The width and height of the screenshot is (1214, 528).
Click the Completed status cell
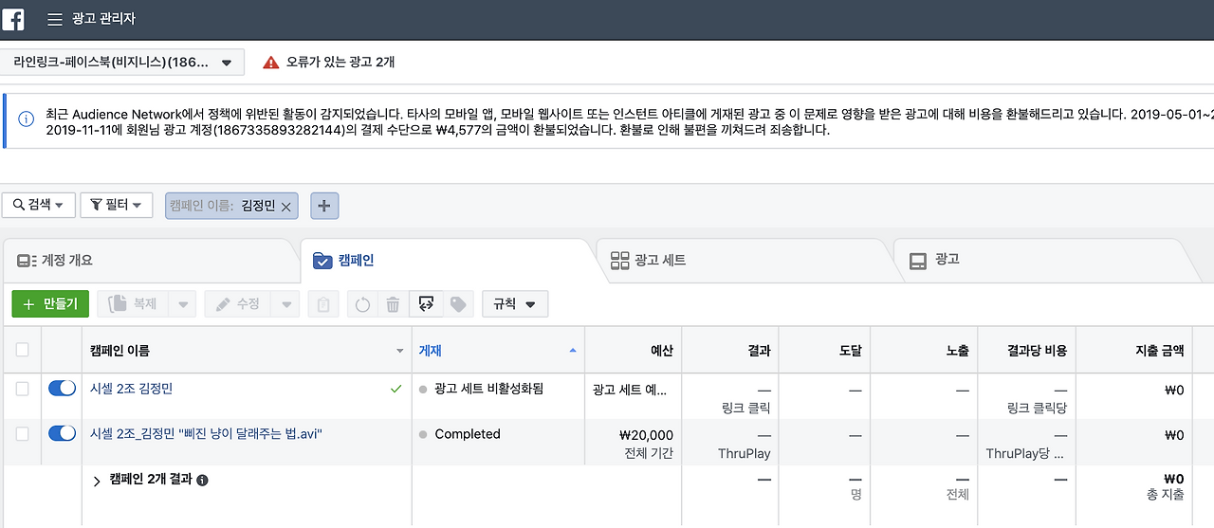coord(497,442)
